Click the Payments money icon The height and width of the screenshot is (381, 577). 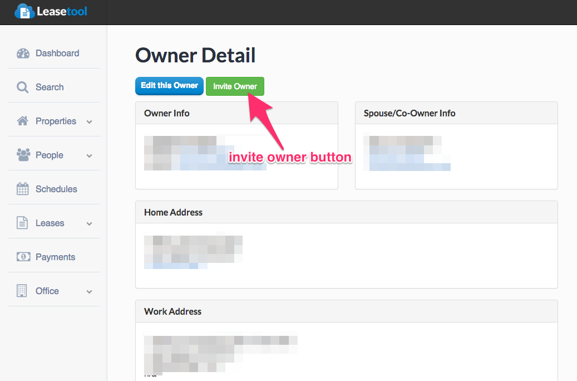click(23, 257)
